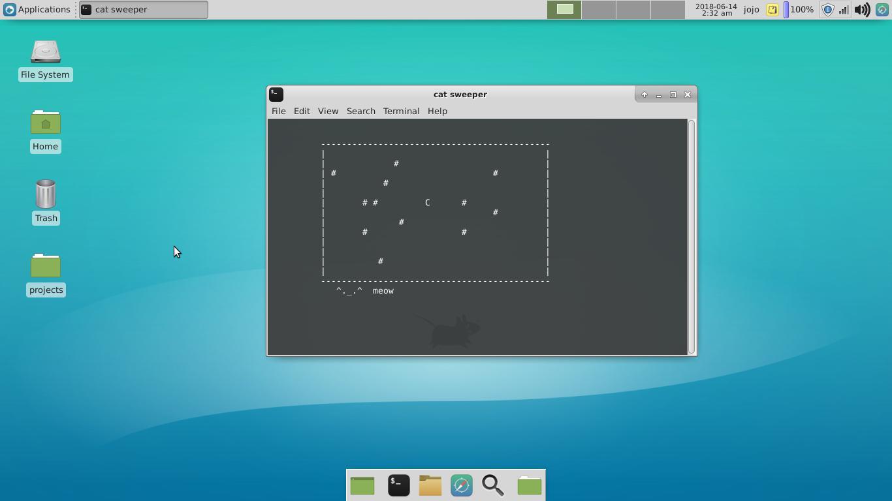Click the show desktop icon in dock

pos(362,485)
